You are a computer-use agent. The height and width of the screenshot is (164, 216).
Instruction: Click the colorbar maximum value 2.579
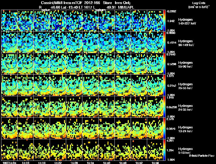(170, 119)
